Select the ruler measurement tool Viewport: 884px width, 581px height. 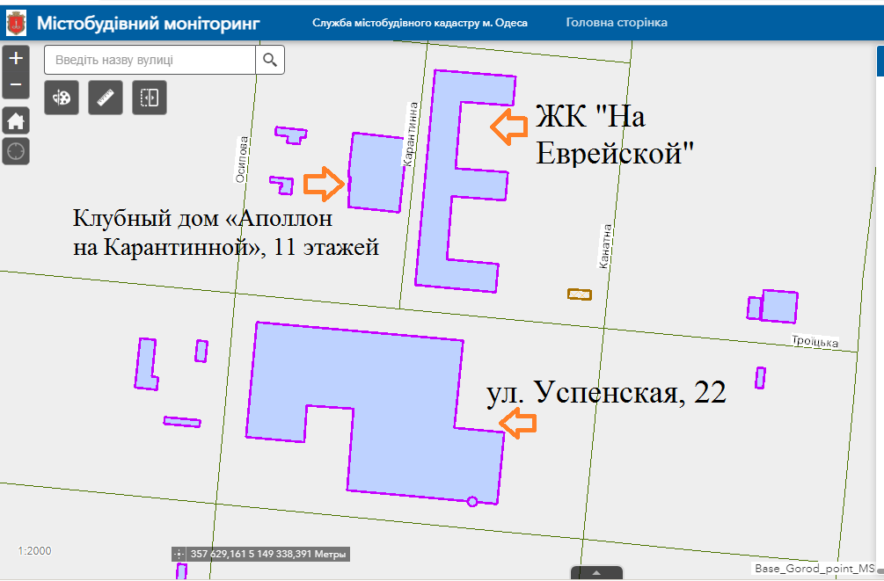pos(106,98)
